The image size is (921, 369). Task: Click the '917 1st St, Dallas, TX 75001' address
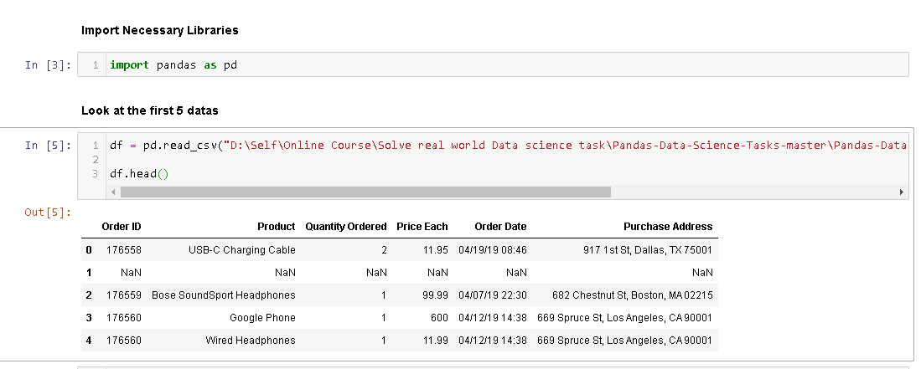point(647,250)
